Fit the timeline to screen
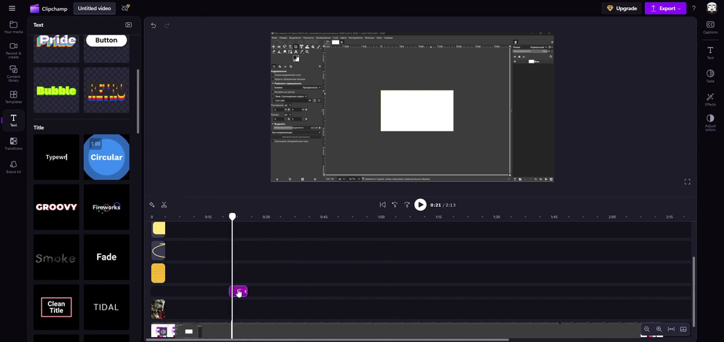Screen dimensions: 724x342 [x=671, y=329]
